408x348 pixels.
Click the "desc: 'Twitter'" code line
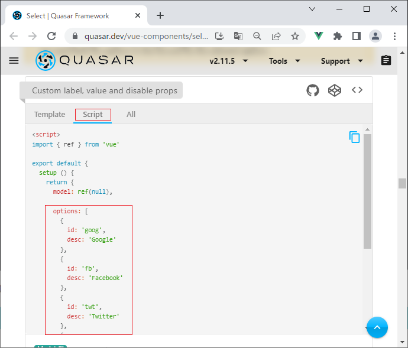pyautogui.click(x=93, y=316)
